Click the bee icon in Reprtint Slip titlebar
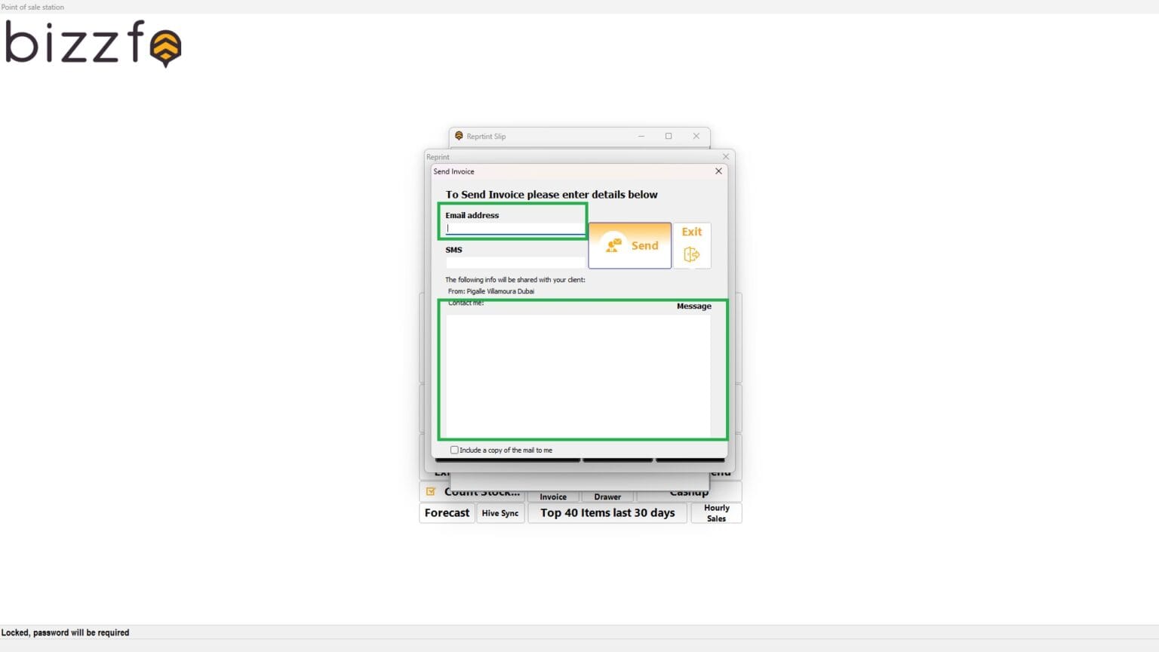 coord(460,136)
